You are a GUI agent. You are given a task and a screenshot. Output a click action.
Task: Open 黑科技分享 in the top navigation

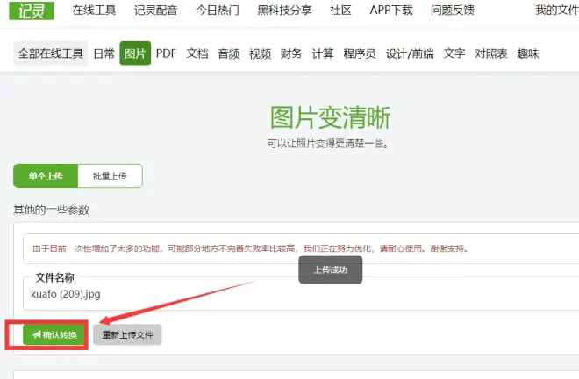coord(284,11)
